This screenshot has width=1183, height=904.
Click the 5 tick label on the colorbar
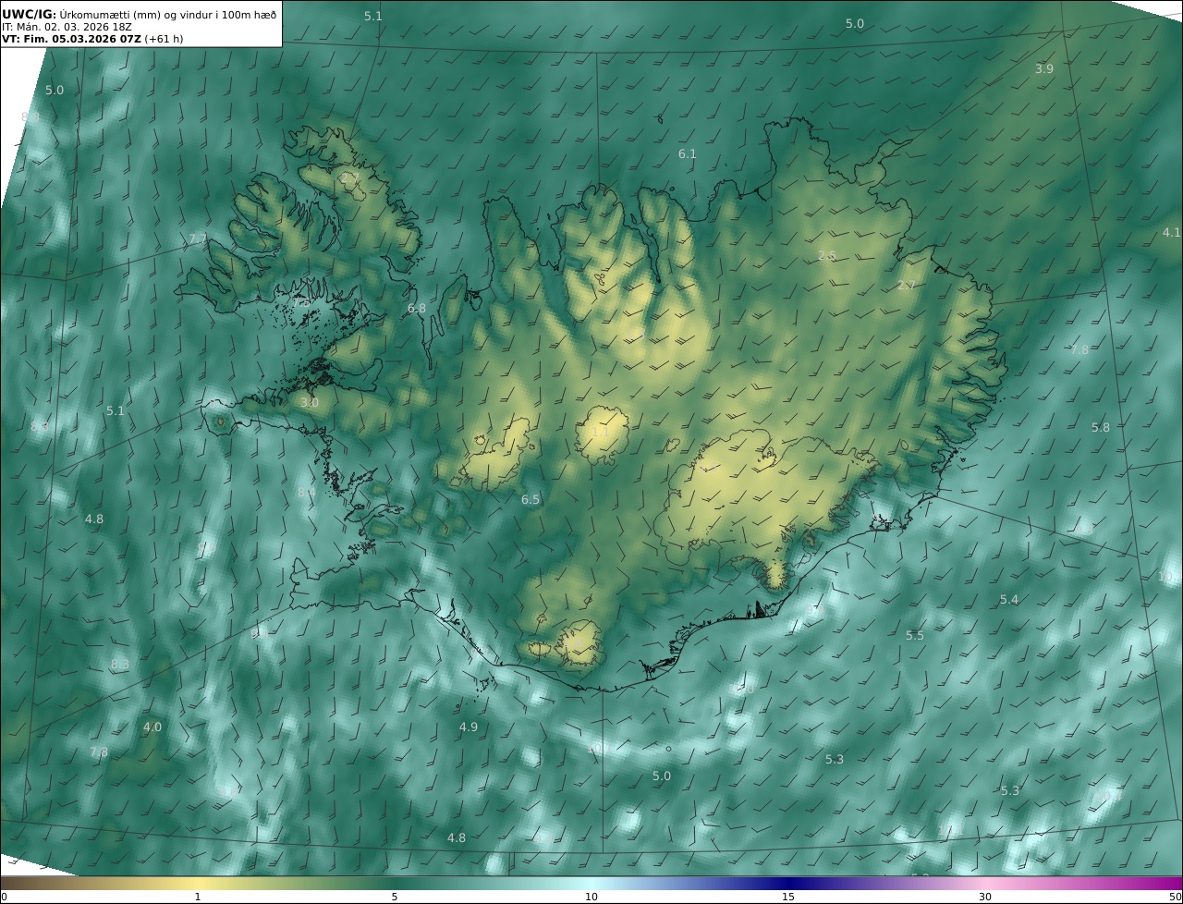tap(395, 897)
